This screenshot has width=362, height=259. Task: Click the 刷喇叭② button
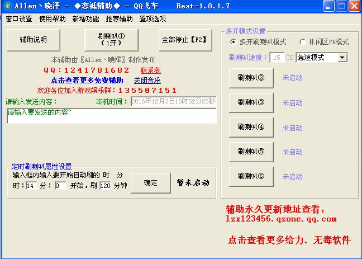[x=251, y=78]
